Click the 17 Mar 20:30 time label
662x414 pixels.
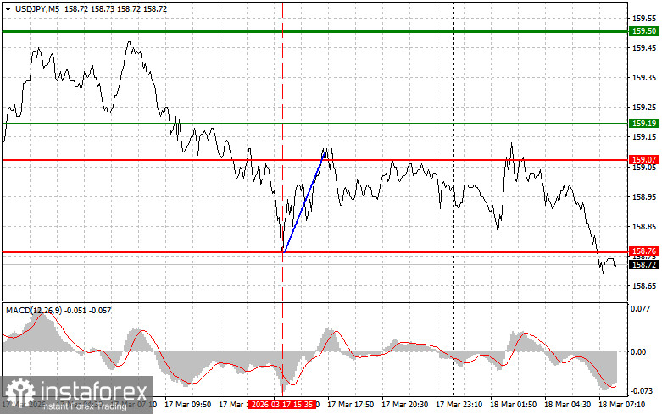(x=404, y=405)
